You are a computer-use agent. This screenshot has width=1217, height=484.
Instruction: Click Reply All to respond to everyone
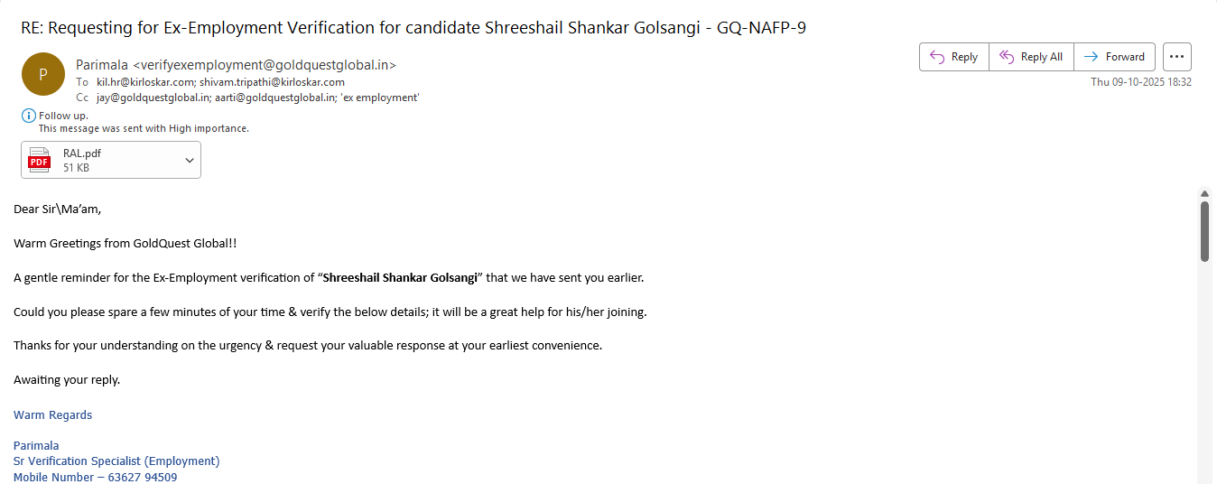pos(1031,57)
